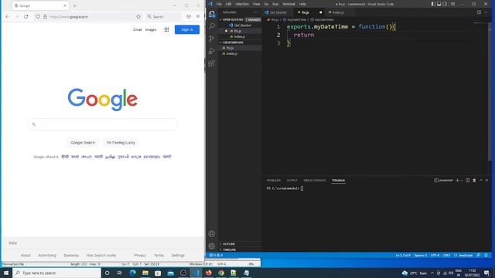This screenshot has width=495, height=278.
Task: Switch to the Get Started editor tab
Action: pyautogui.click(x=278, y=12)
